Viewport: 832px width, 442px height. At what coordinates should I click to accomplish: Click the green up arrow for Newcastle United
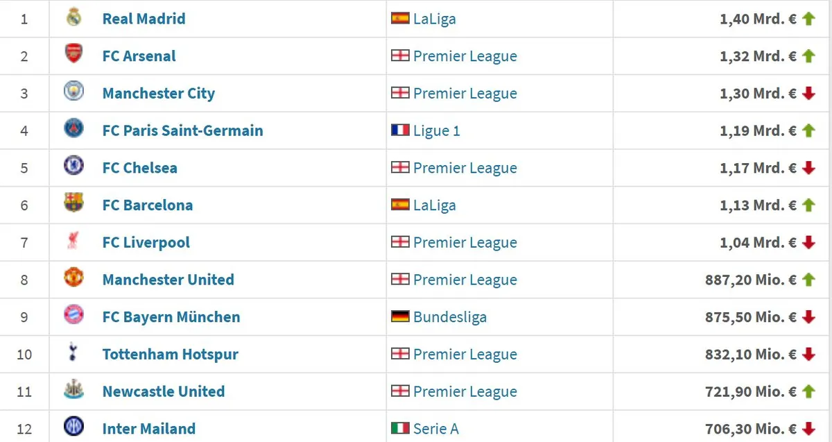(x=808, y=391)
